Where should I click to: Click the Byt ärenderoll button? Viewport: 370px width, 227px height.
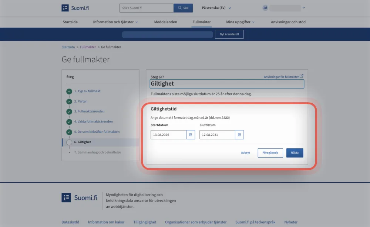(229, 34)
